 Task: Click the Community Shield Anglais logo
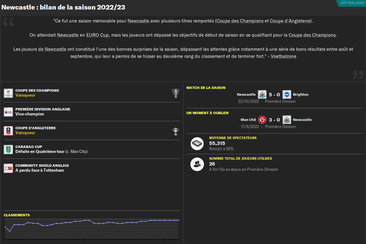click(8, 168)
